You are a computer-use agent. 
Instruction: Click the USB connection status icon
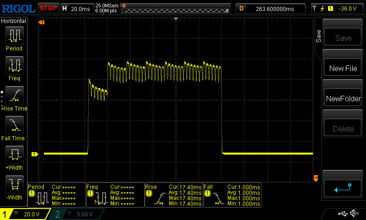pos(342,214)
